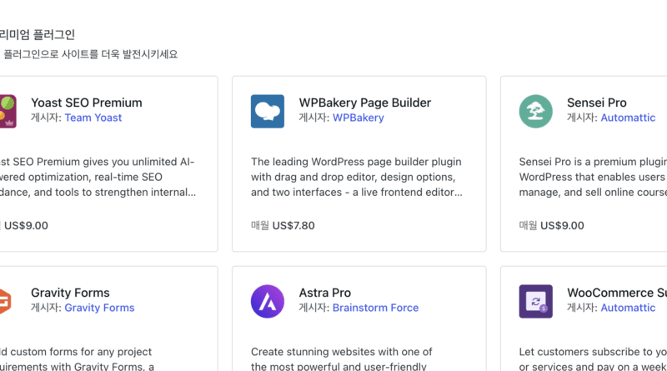The width and height of the screenshot is (667, 371).
Task: Click the US$9.00 price on Yoast card
Action: pyautogui.click(x=26, y=225)
